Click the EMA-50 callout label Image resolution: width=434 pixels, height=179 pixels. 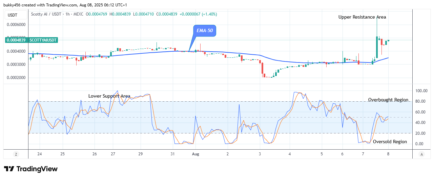tap(205, 31)
